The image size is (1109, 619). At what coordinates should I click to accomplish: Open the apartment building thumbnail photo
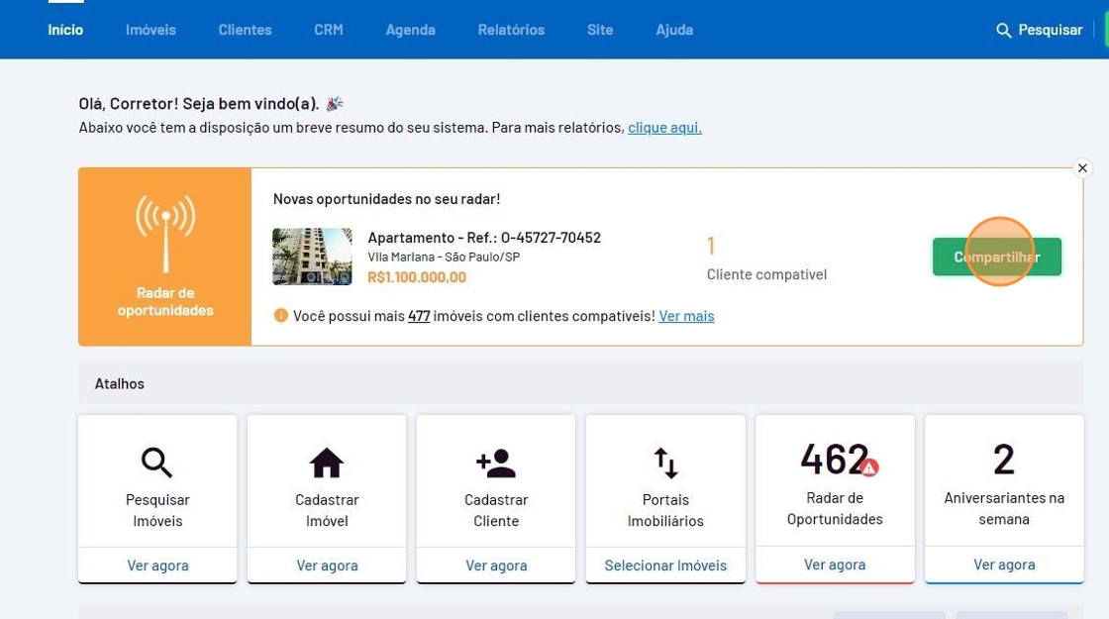click(x=312, y=257)
